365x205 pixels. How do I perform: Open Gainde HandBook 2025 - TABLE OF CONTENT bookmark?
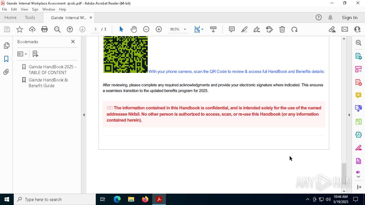point(52,69)
